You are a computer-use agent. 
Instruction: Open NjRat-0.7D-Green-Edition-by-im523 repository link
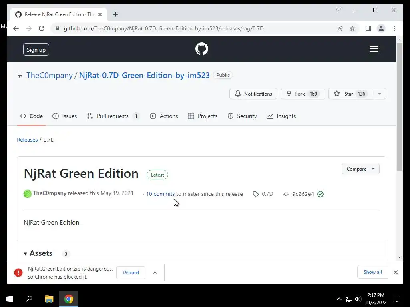coord(144,75)
